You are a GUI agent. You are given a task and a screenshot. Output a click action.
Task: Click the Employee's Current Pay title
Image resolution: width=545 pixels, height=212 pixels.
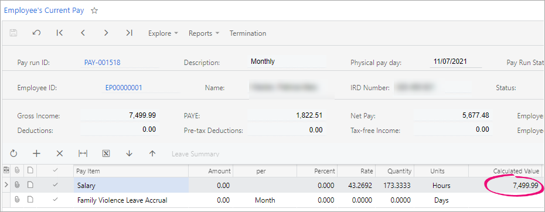tap(44, 11)
